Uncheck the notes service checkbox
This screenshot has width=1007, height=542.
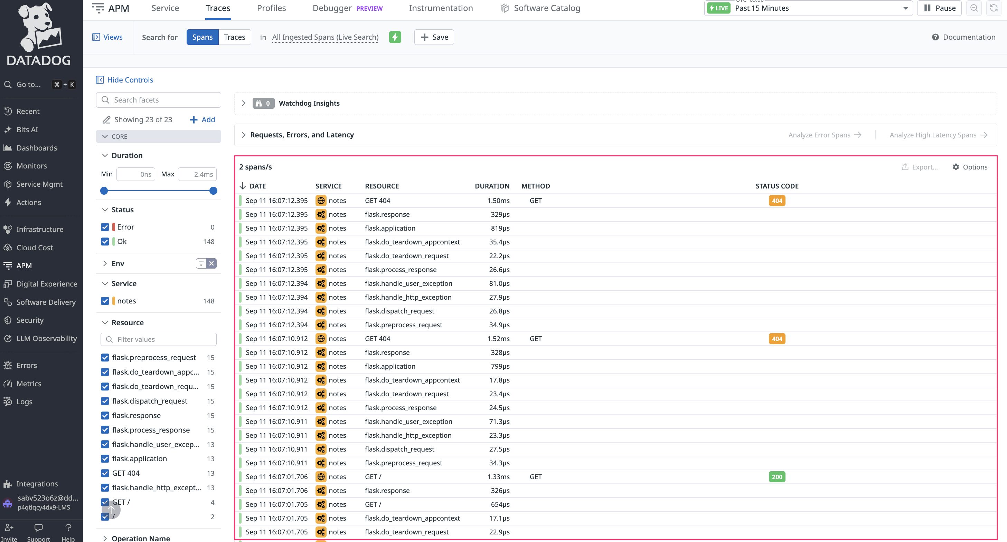pos(105,301)
